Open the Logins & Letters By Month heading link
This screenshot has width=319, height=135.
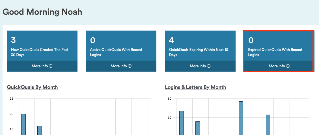click(x=195, y=87)
